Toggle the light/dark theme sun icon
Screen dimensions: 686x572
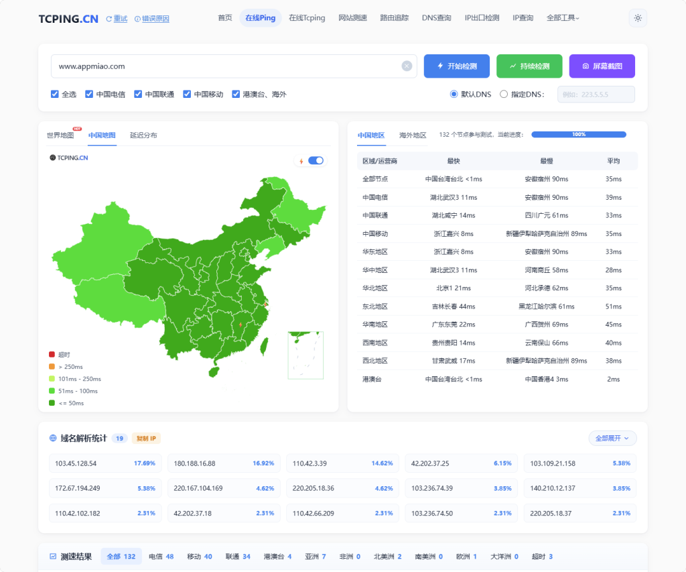click(x=638, y=18)
